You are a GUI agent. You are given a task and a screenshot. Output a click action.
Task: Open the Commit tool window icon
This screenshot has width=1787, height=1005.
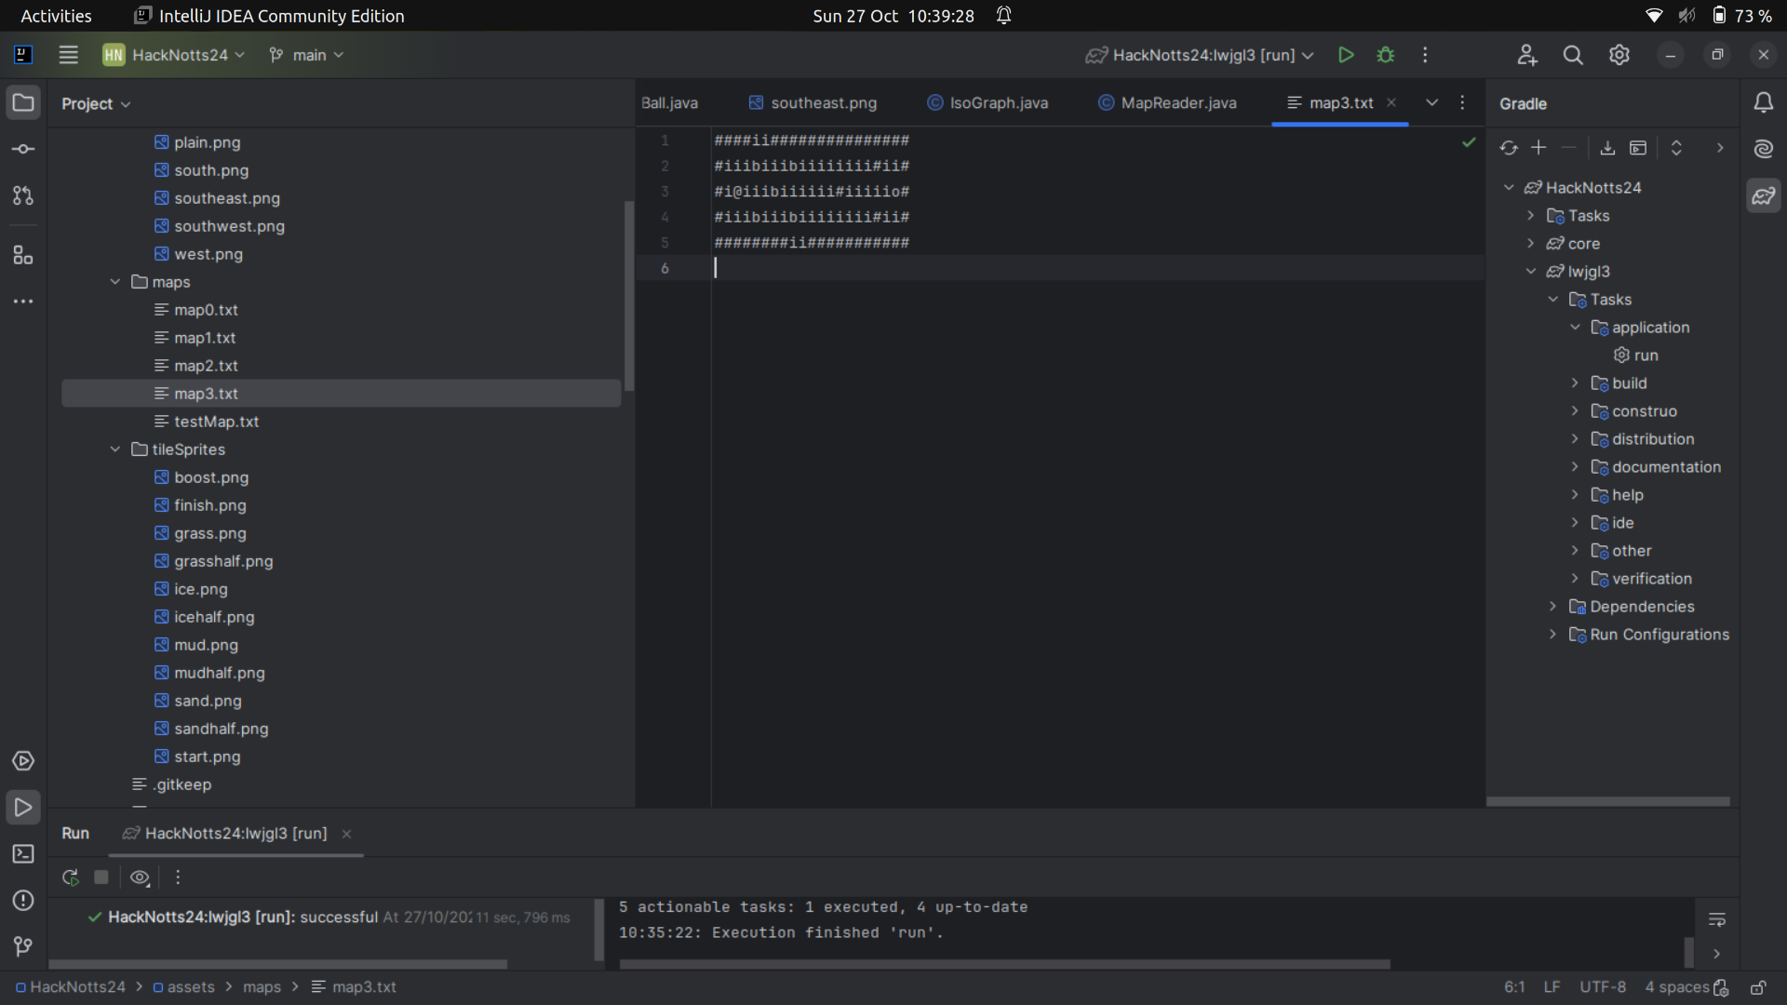pyautogui.click(x=23, y=149)
